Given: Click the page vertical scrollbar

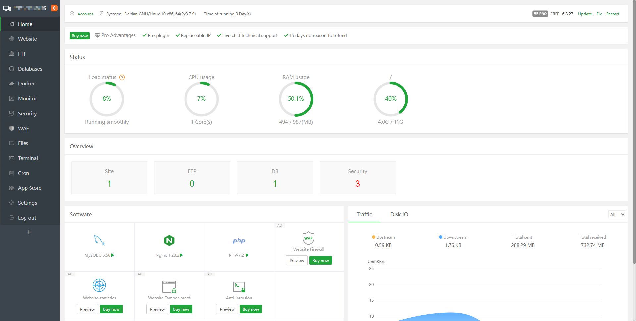Looking at the screenshot, I should 634,133.
